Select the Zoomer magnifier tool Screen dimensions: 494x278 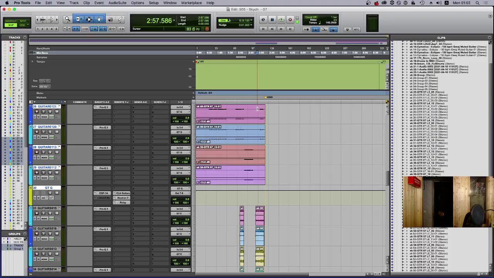(x=68, y=19)
